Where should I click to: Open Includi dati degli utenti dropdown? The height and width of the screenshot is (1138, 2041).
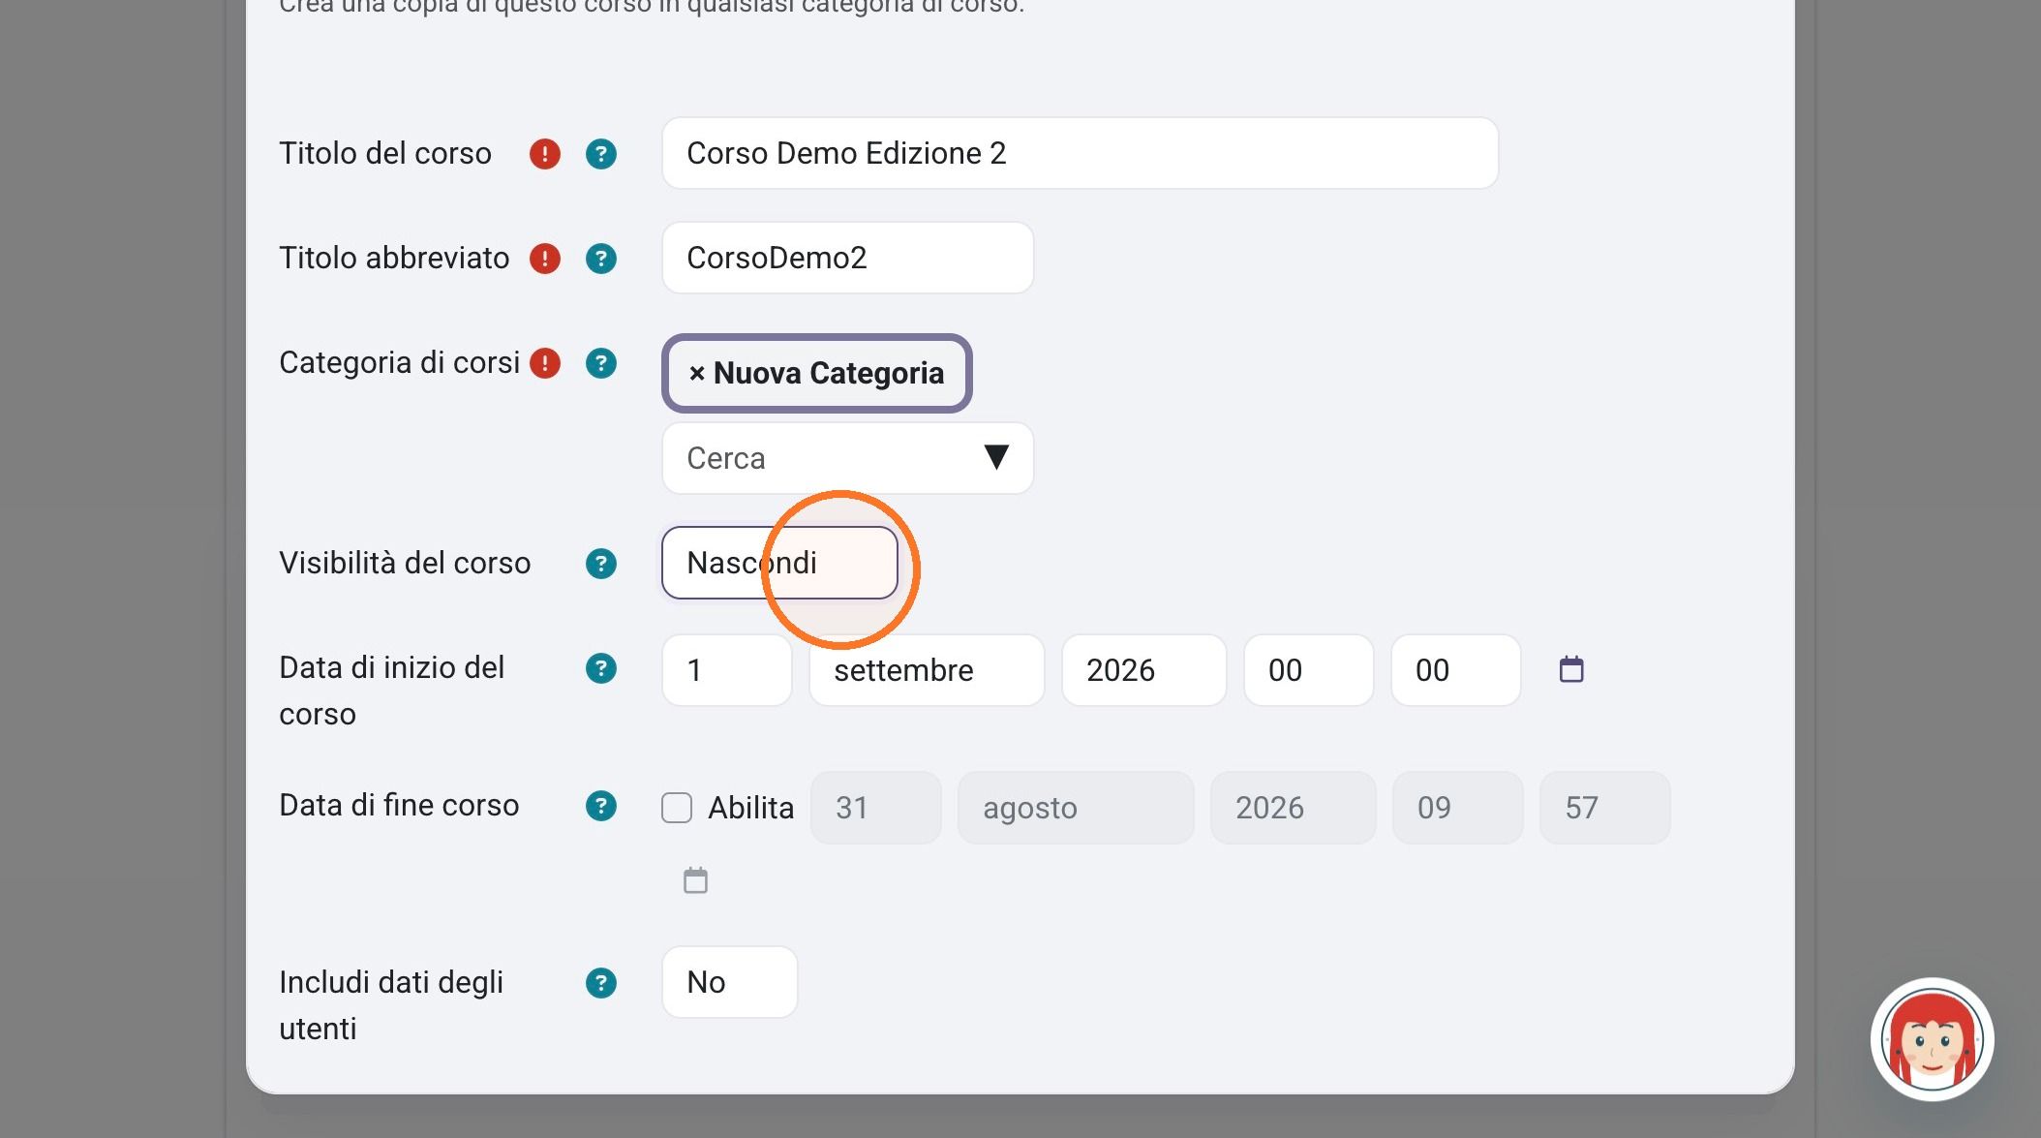click(729, 982)
